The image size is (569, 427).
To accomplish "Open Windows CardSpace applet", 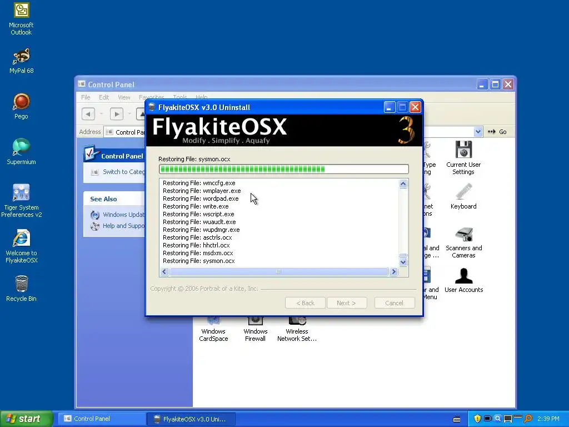I will pyautogui.click(x=213, y=330).
